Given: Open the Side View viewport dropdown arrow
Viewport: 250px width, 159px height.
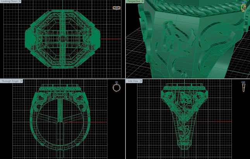Looking at the screenshot, I should tap(141, 81).
